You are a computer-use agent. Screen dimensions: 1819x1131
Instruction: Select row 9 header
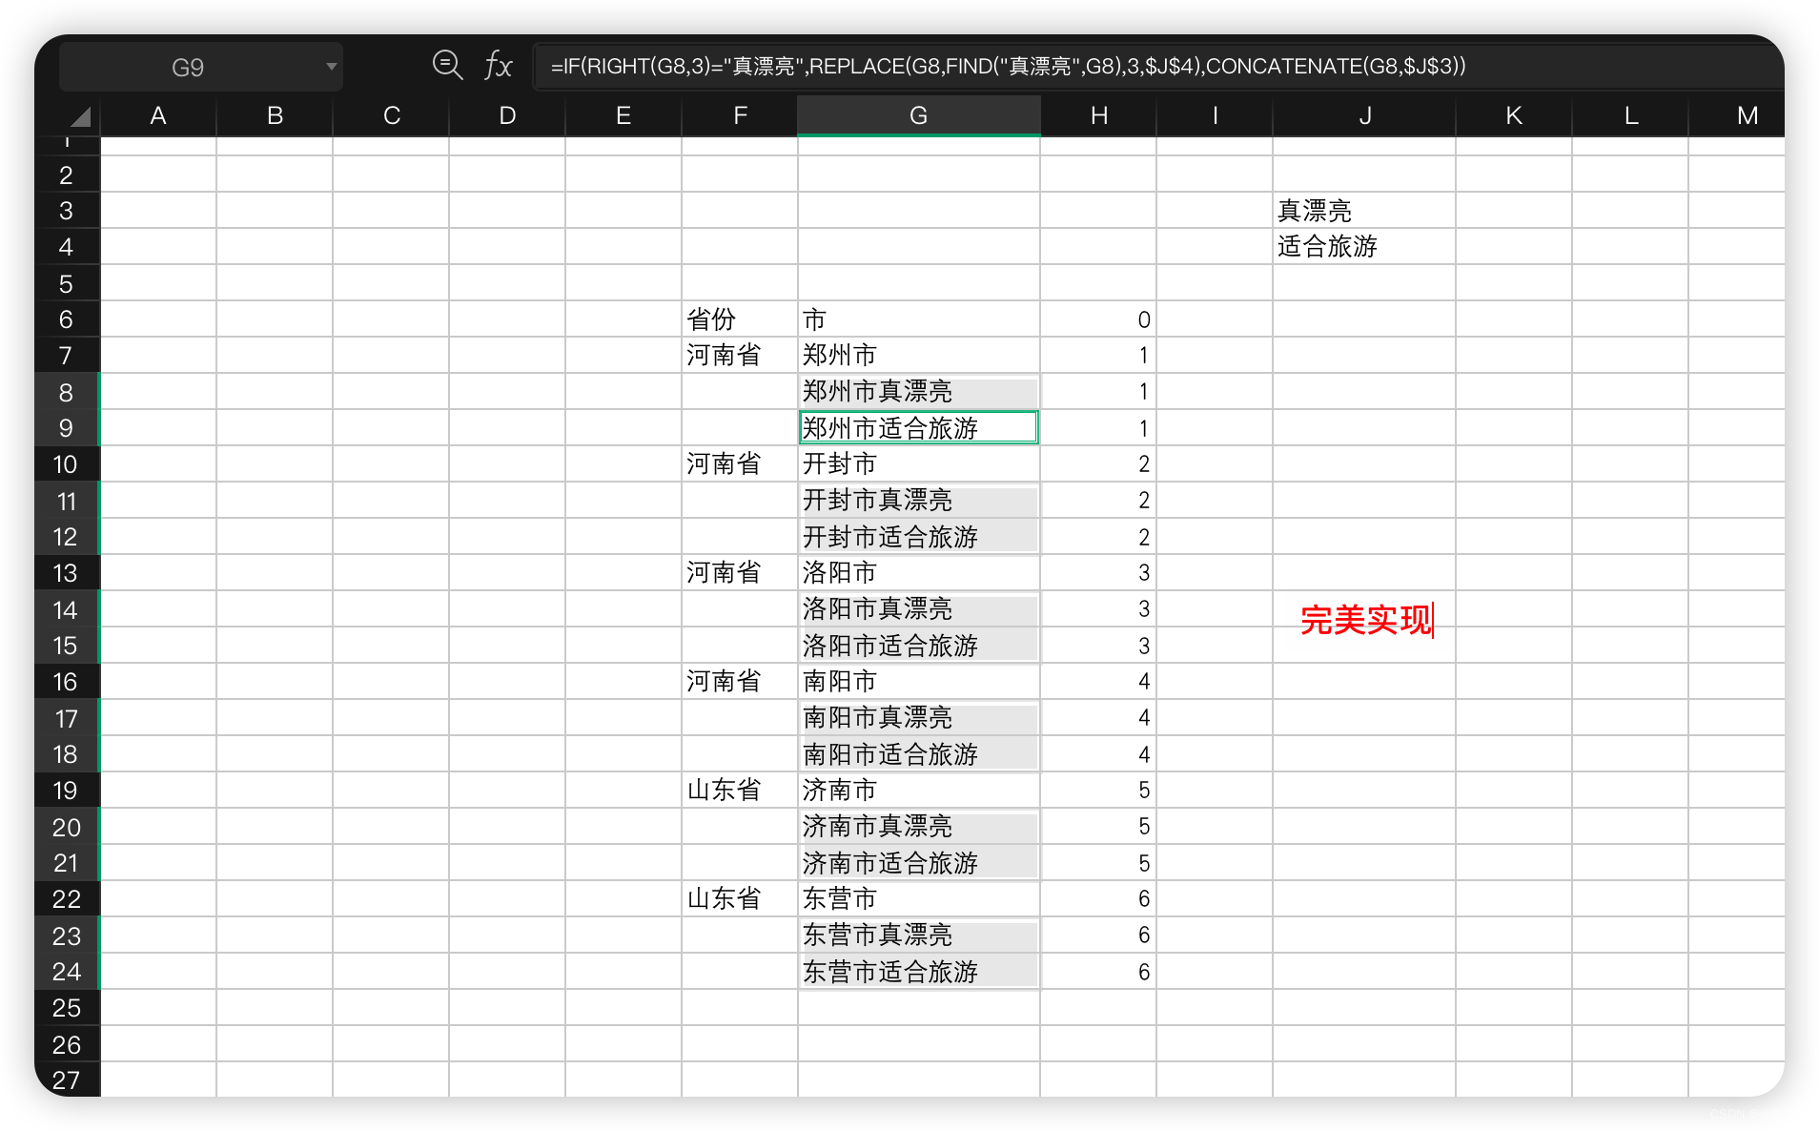(x=67, y=428)
